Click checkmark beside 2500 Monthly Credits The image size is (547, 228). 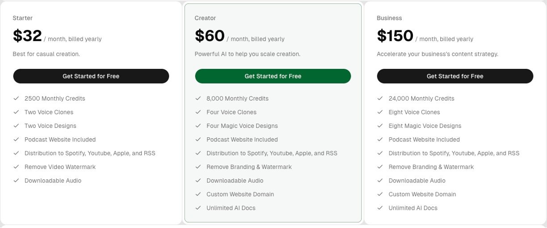tap(16, 98)
